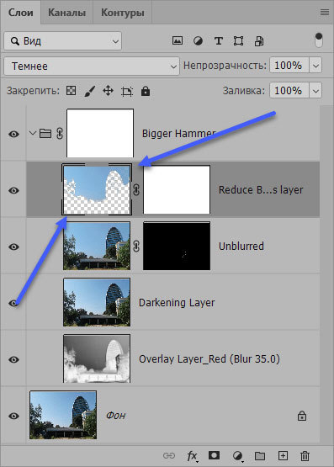
Task: Open the Layers panel menu icon
Action: pyautogui.click(x=325, y=13)
